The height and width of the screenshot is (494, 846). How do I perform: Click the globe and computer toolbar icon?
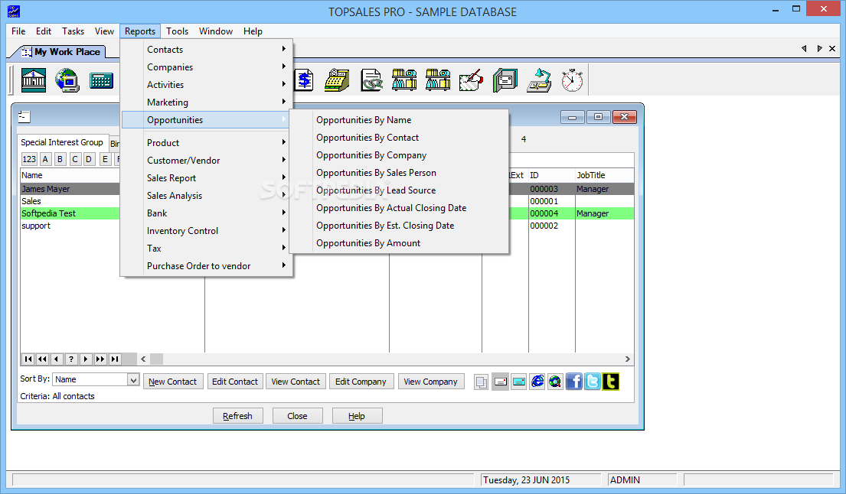pos(67,80)
